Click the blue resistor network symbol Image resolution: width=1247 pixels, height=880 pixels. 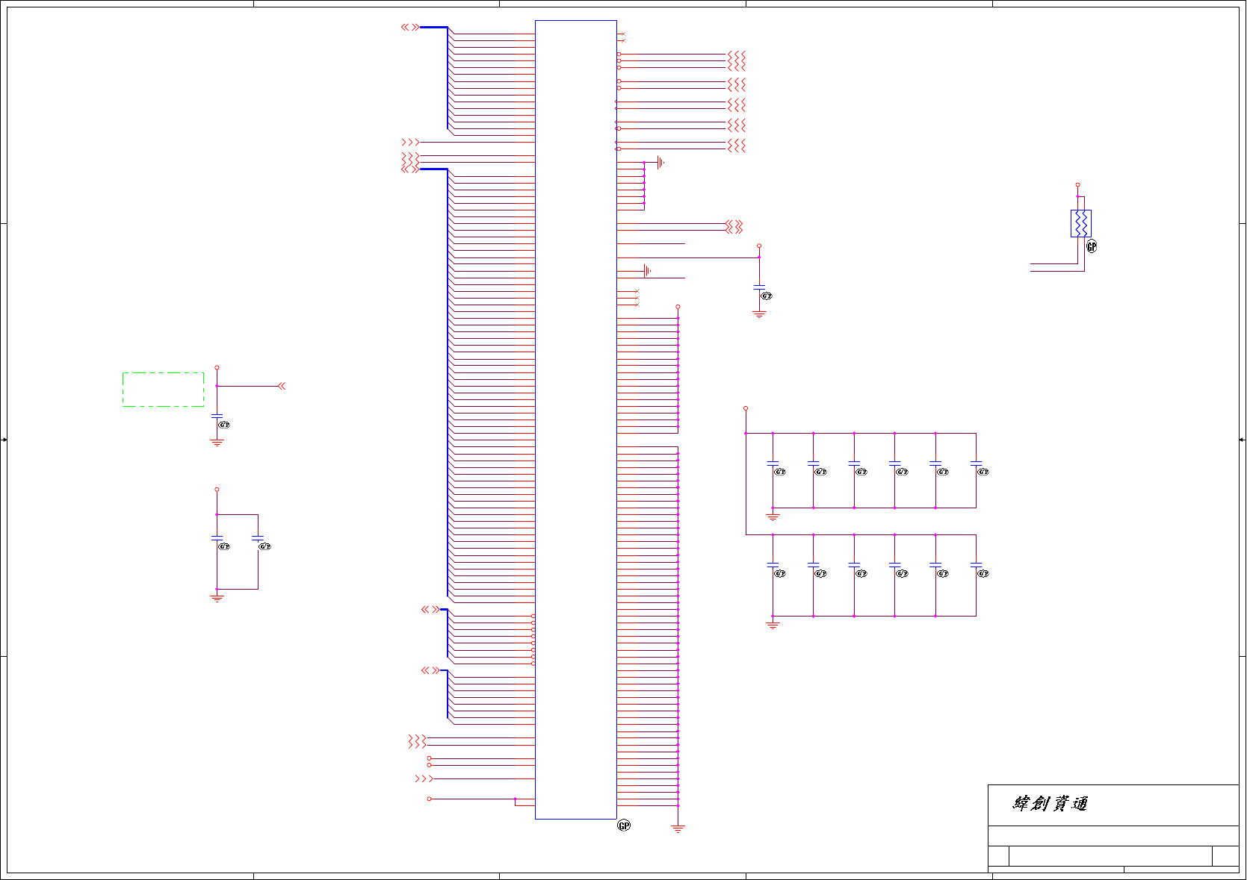point(1080,223)
